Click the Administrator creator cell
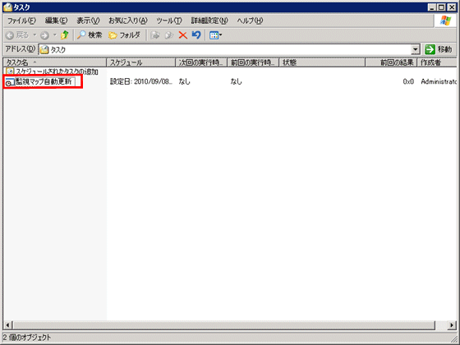Viewport: 460px width, 345px height. tap(439, 81)
